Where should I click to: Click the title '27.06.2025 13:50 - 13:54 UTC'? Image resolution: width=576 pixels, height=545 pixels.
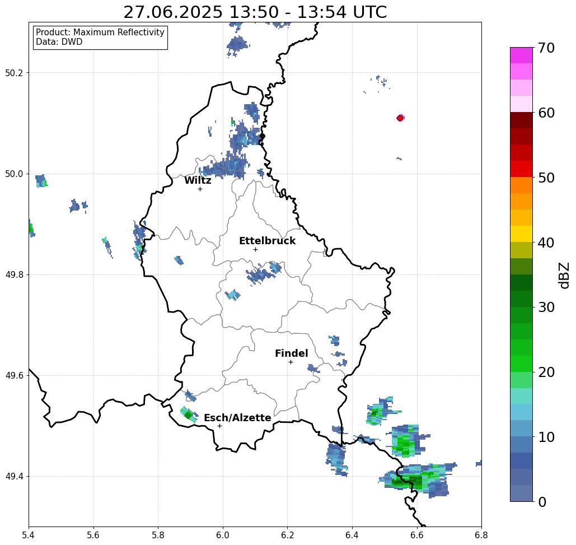coord(255,12)
